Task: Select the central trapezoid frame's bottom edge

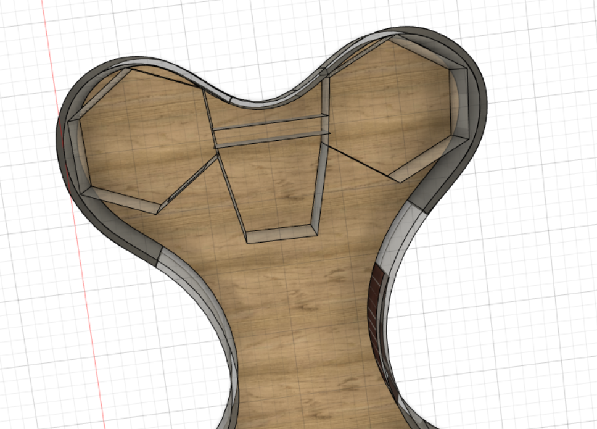Action: [x=282, y=233]
